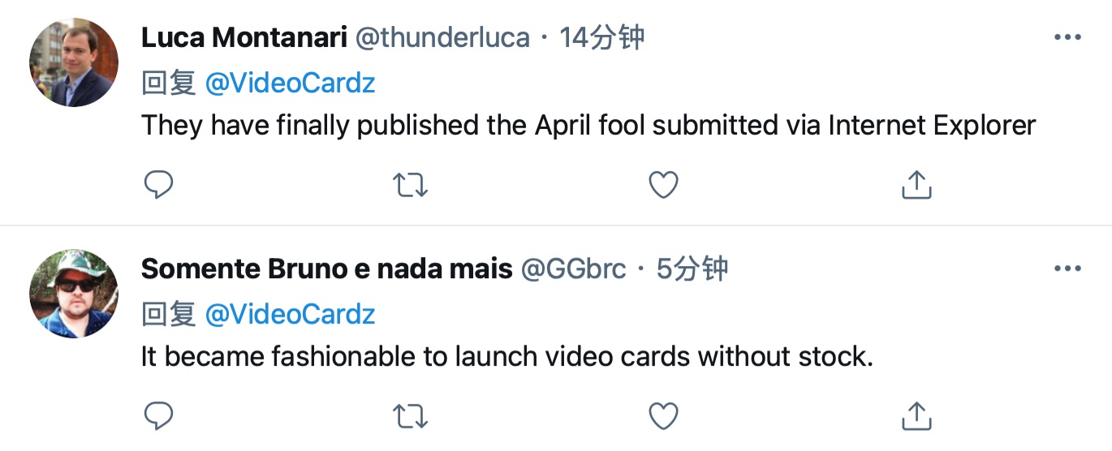
Task: Share Luca Montanari's tweet
Action: (916, 185)
